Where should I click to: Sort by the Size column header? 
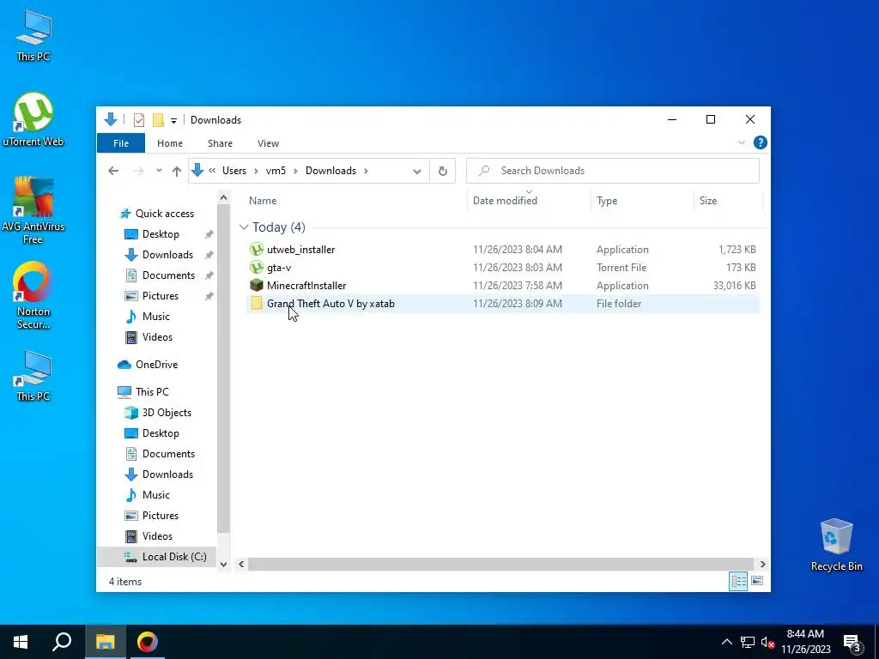pos(708,201)
